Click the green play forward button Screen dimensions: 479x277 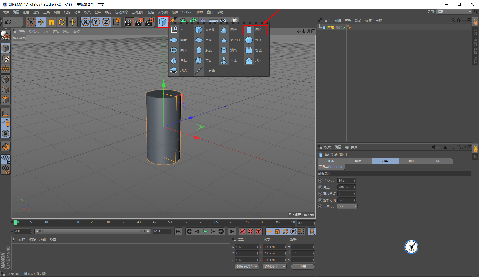205,231
